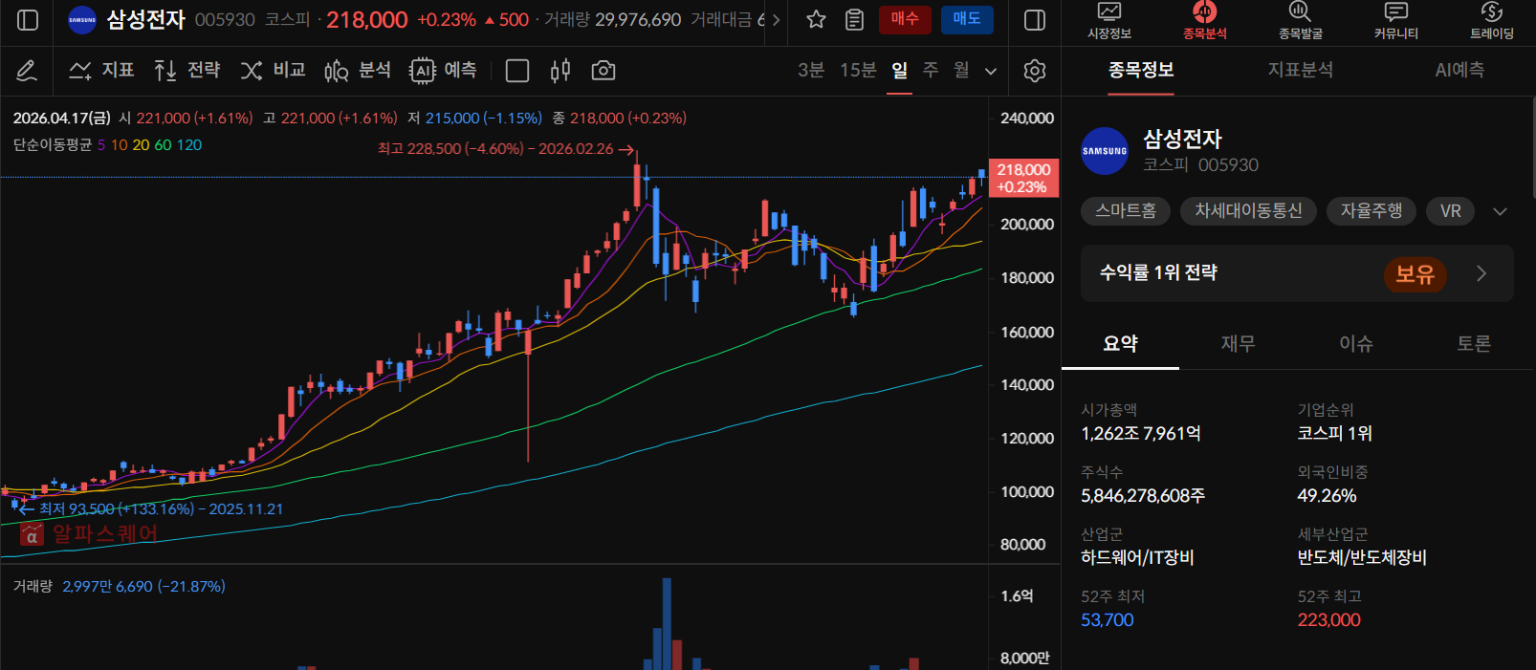The image size is (1536, 670).
Task: Switch to the 종목정보 tab
Action: pyautogui.click(x=1141, y=71)
